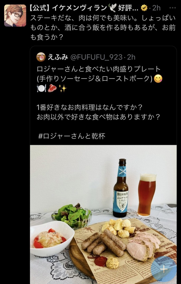The image size is (181, 284).
Task: Tap the meat emoji in quoted tweet
Action: pos(52,88)
